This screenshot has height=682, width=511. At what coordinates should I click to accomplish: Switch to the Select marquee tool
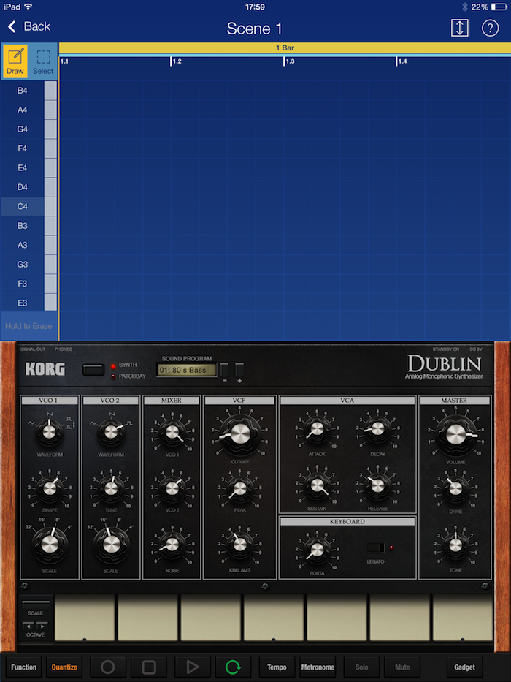tap(43, 61)
